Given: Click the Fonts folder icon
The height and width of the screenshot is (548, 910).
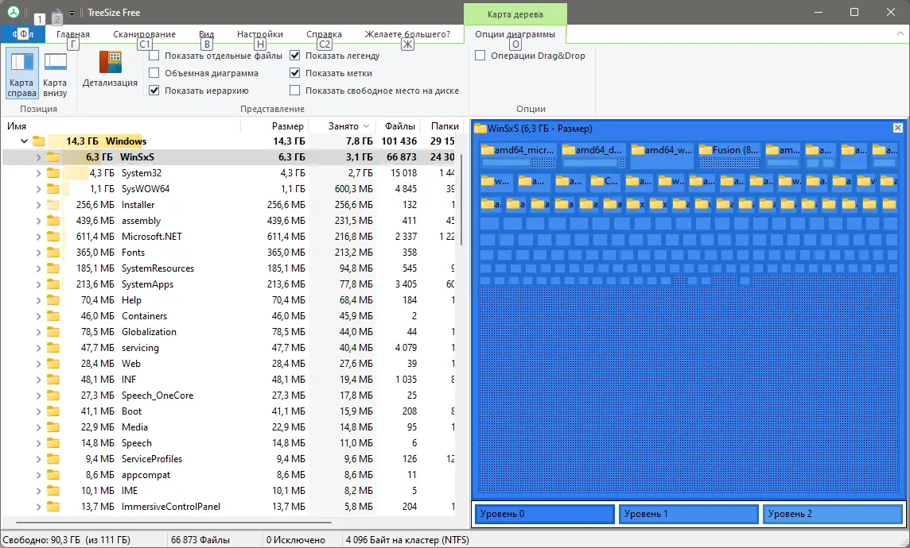Looking at the screenshot, I should pos(53,253).
